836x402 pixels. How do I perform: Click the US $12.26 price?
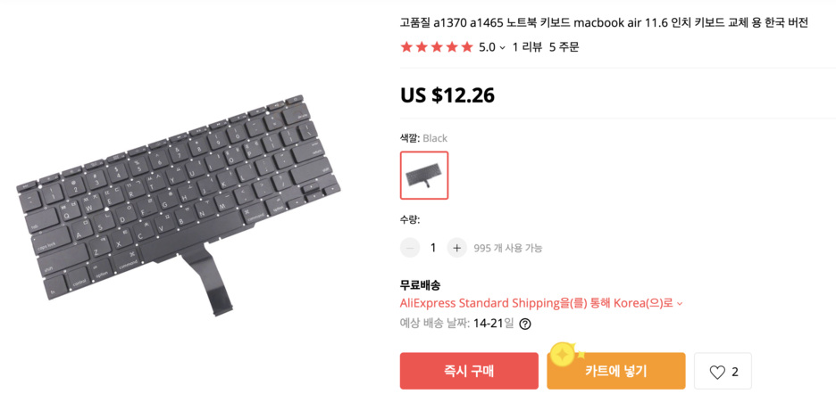click(447, 94)
